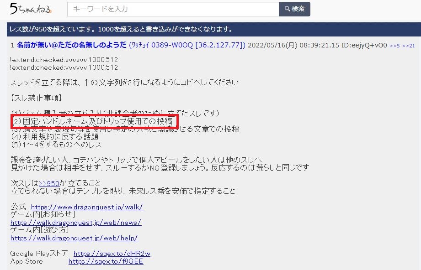421x270 pixels.
Task: Click the poster name 名前が無い@ただの名無しのようだ
Action: [x=72, y=45]
